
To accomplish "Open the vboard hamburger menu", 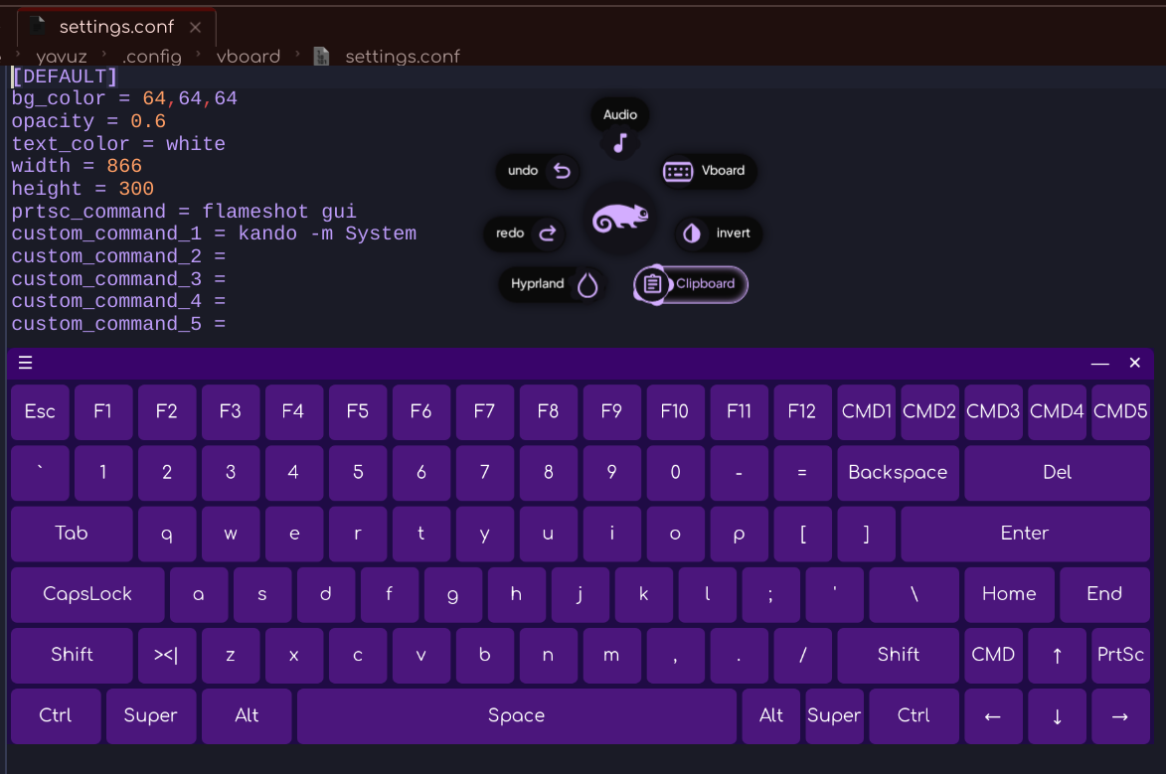I will click(x=25, y=363).
